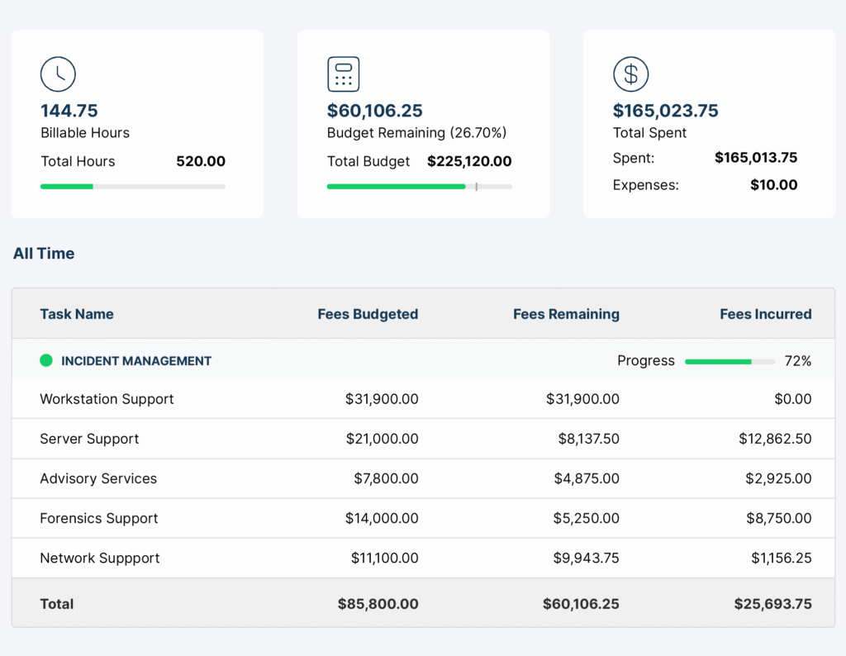Click the dollar sign icon above Total Spent
Image resolution: width=846 pixels, height=656 pixels.
[x=630, y=74]
